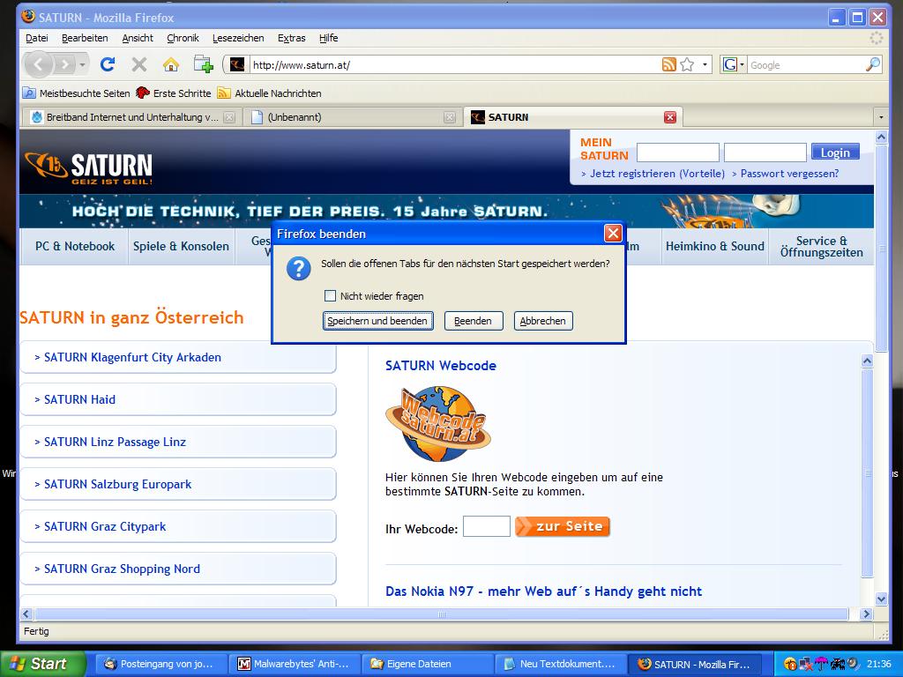Click the first Mein Saturn login field
903x677 pixels.
[678, 153]
